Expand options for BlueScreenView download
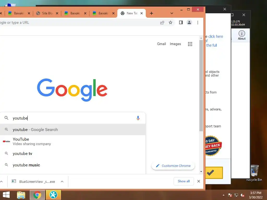 pos(62,182)
